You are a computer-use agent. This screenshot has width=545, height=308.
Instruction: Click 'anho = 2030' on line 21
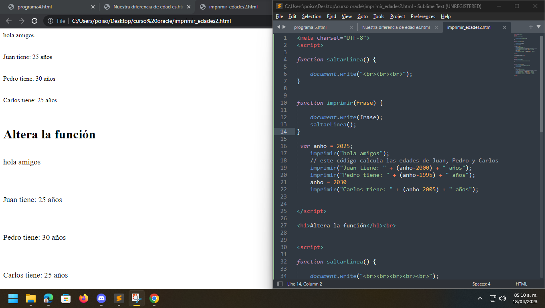[x=328, y=182]
